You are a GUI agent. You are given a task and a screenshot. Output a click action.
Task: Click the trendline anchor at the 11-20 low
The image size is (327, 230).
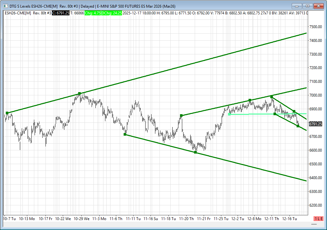click(x=195, y=152)
